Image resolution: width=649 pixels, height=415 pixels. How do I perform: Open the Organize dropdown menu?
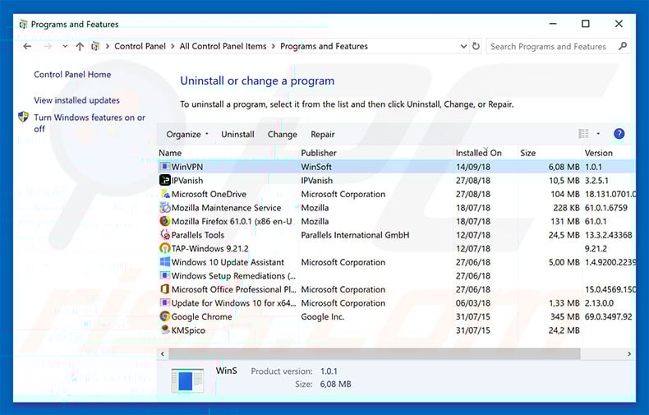(x=187, y=134)
